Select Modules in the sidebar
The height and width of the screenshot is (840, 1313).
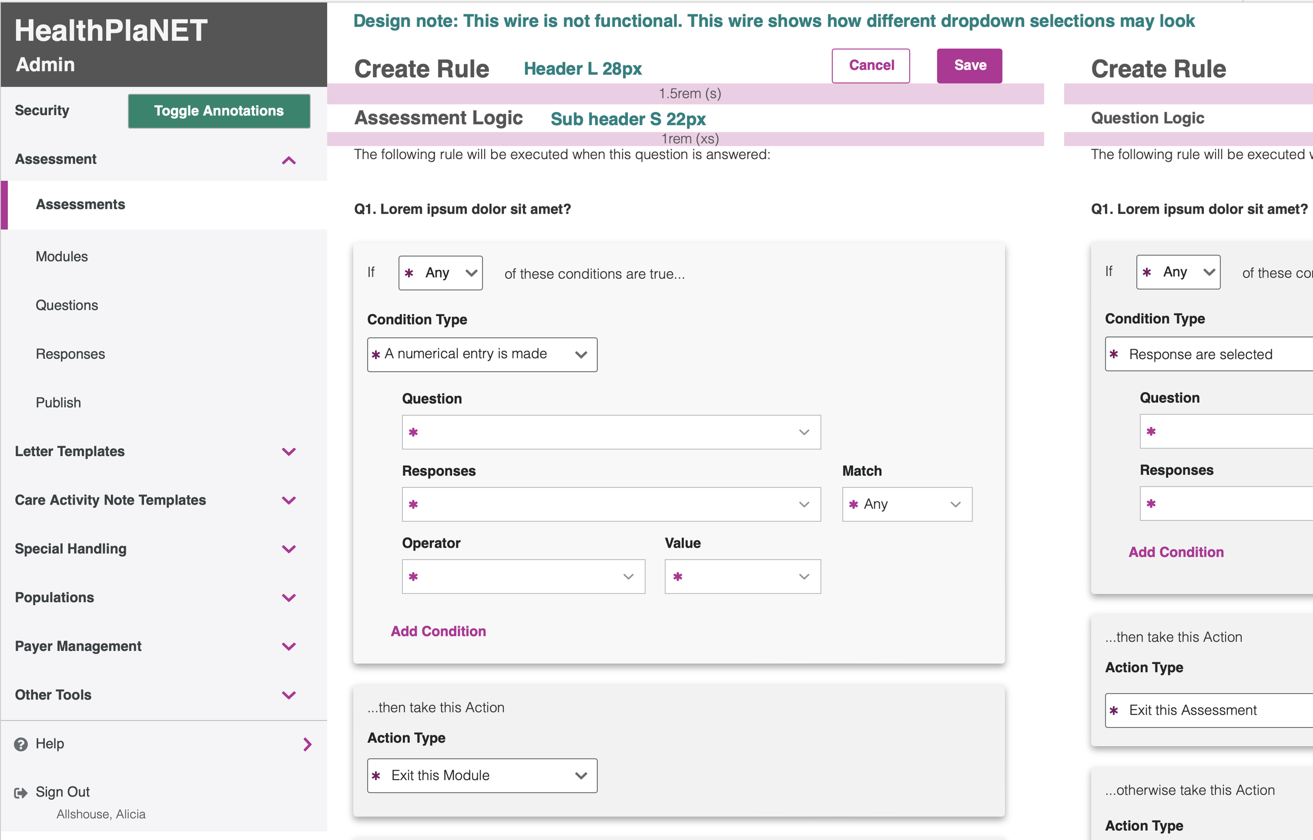61,256
